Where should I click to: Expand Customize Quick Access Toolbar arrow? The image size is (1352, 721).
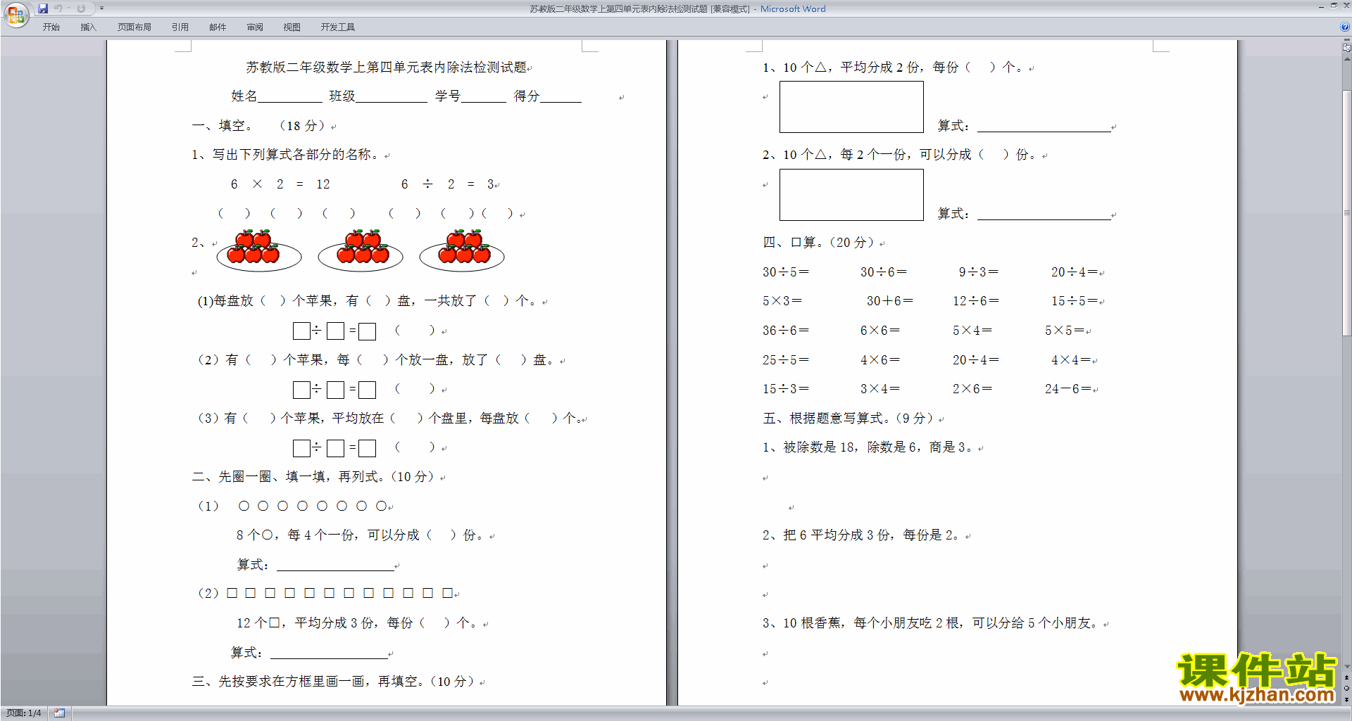[x=101, y=8]
